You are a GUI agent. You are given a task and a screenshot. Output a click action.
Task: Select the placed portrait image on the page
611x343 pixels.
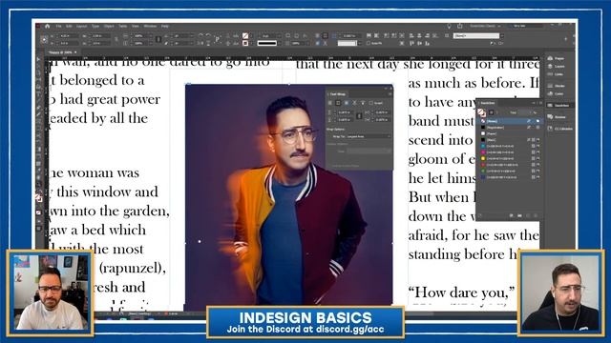[x=288, y=194]
